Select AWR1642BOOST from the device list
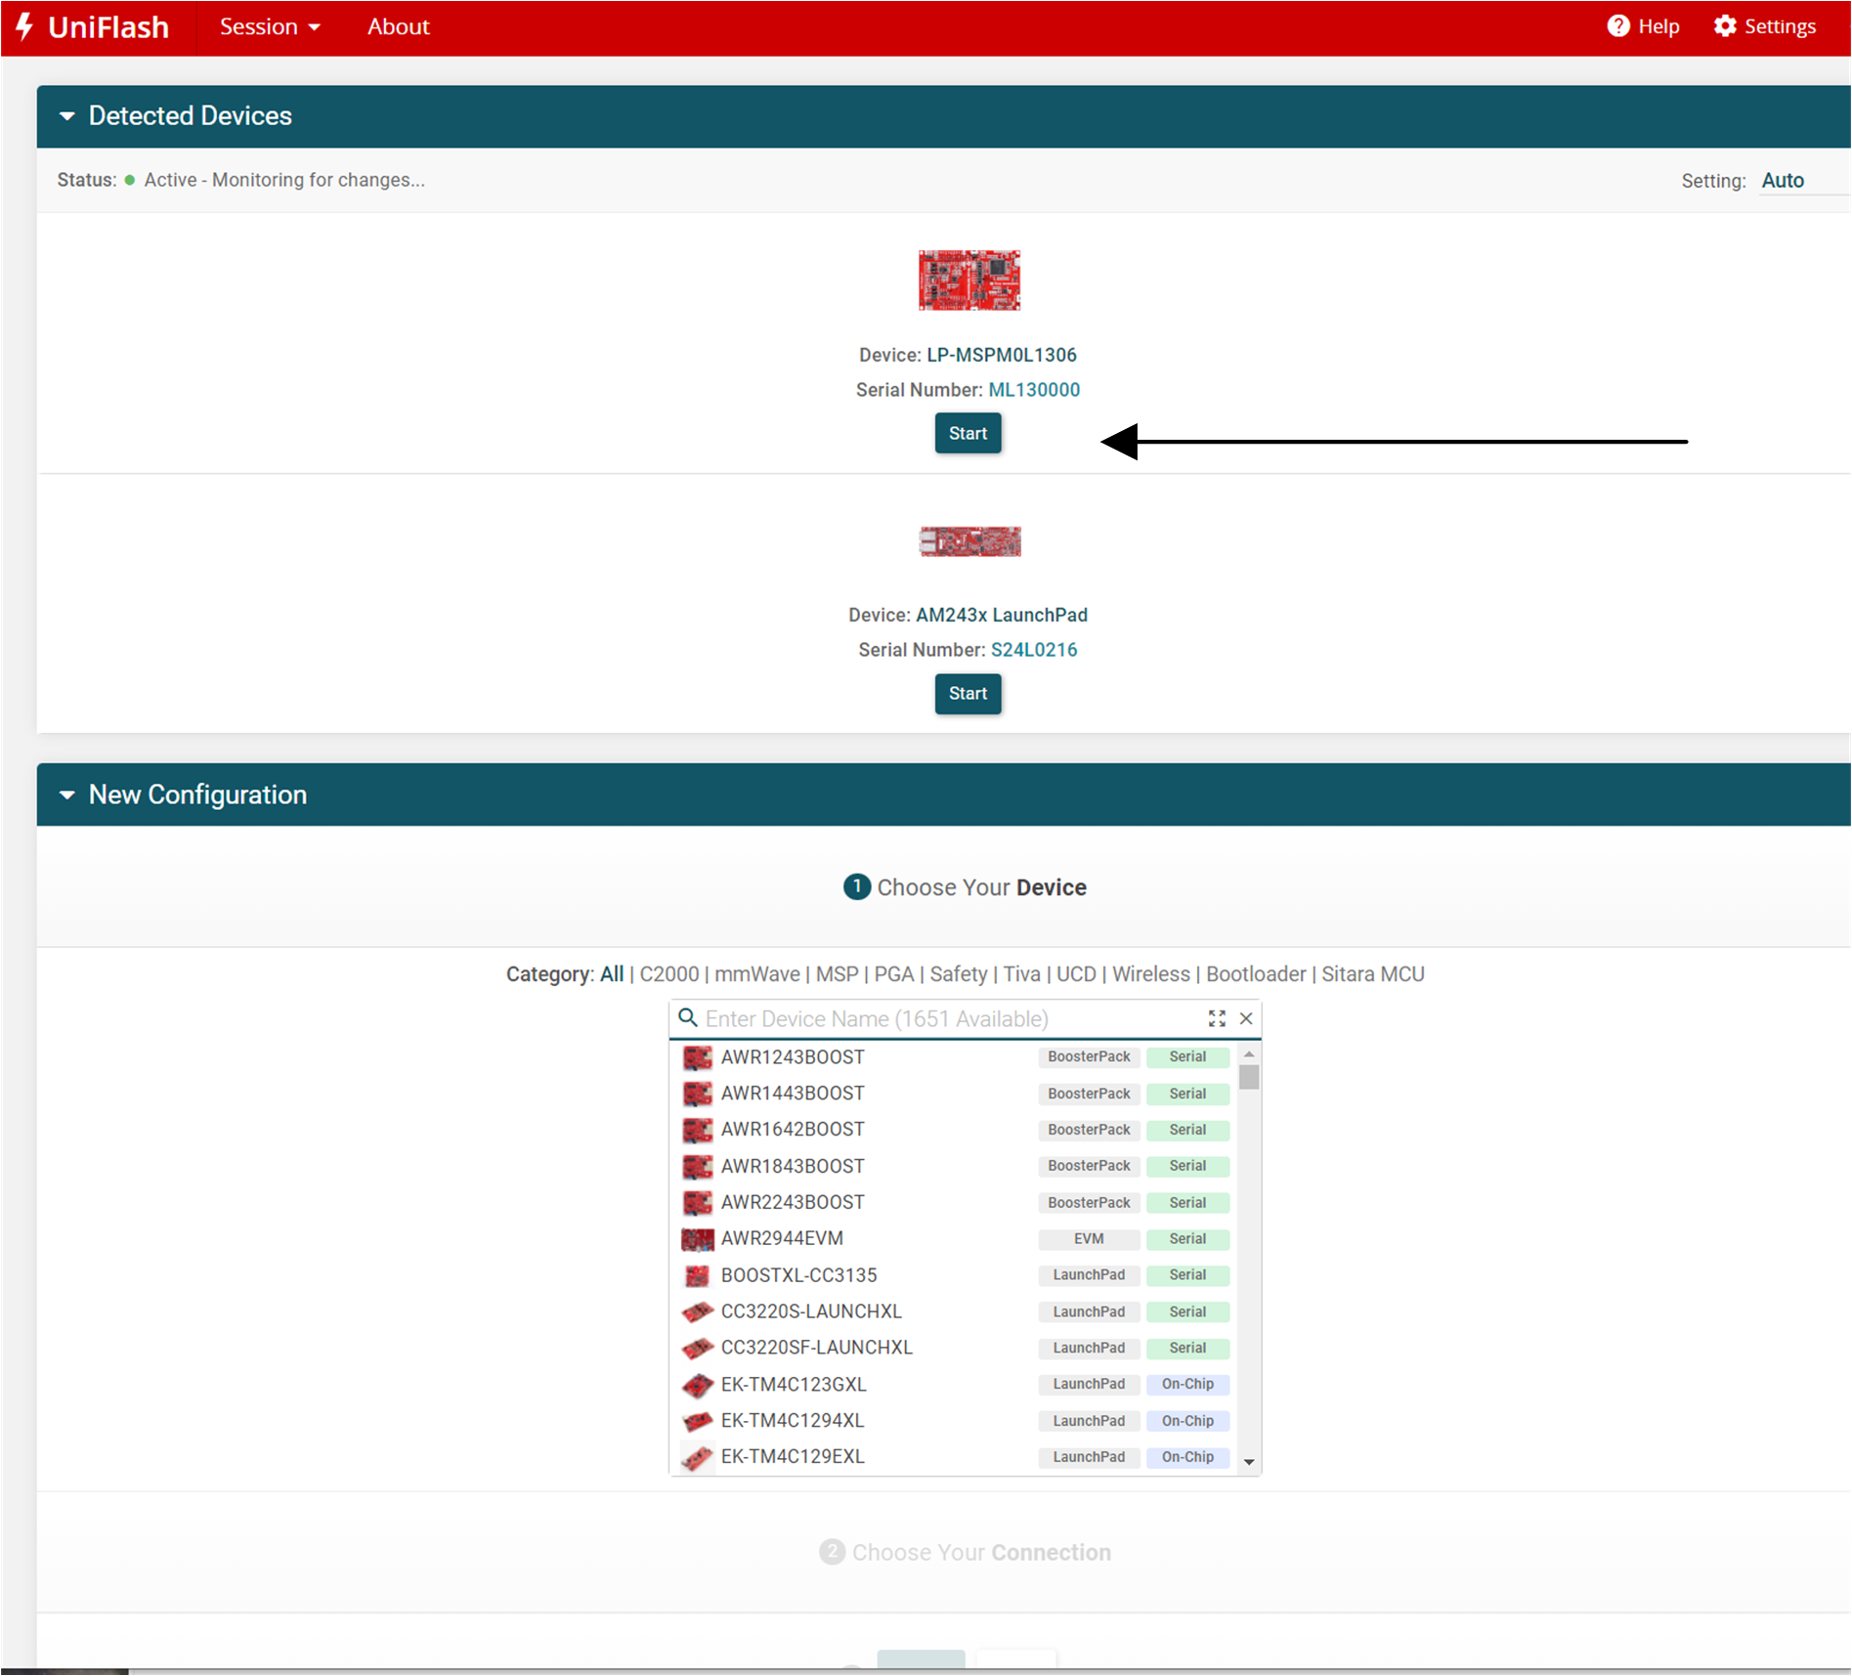 coord(954,1130)
